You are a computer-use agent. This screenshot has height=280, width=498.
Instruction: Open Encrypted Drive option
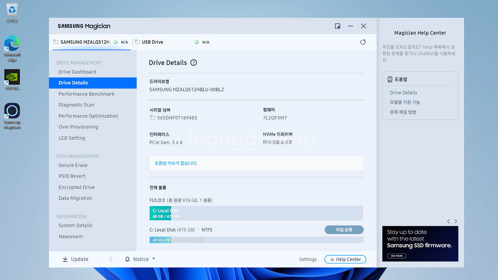tap(77, 187)
